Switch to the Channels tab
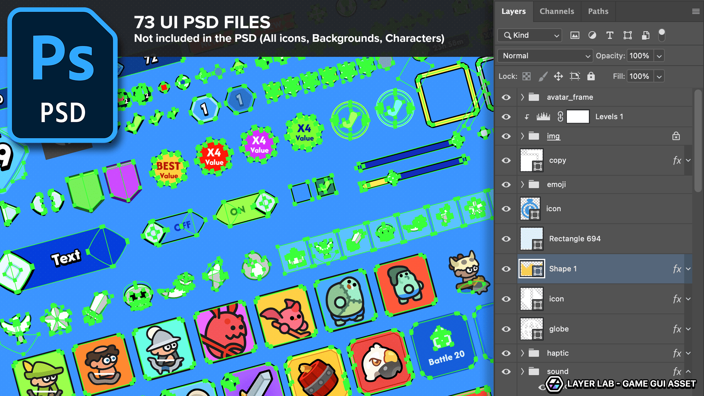Viewport: 704px width, 396px height. [x=557, y=11]
